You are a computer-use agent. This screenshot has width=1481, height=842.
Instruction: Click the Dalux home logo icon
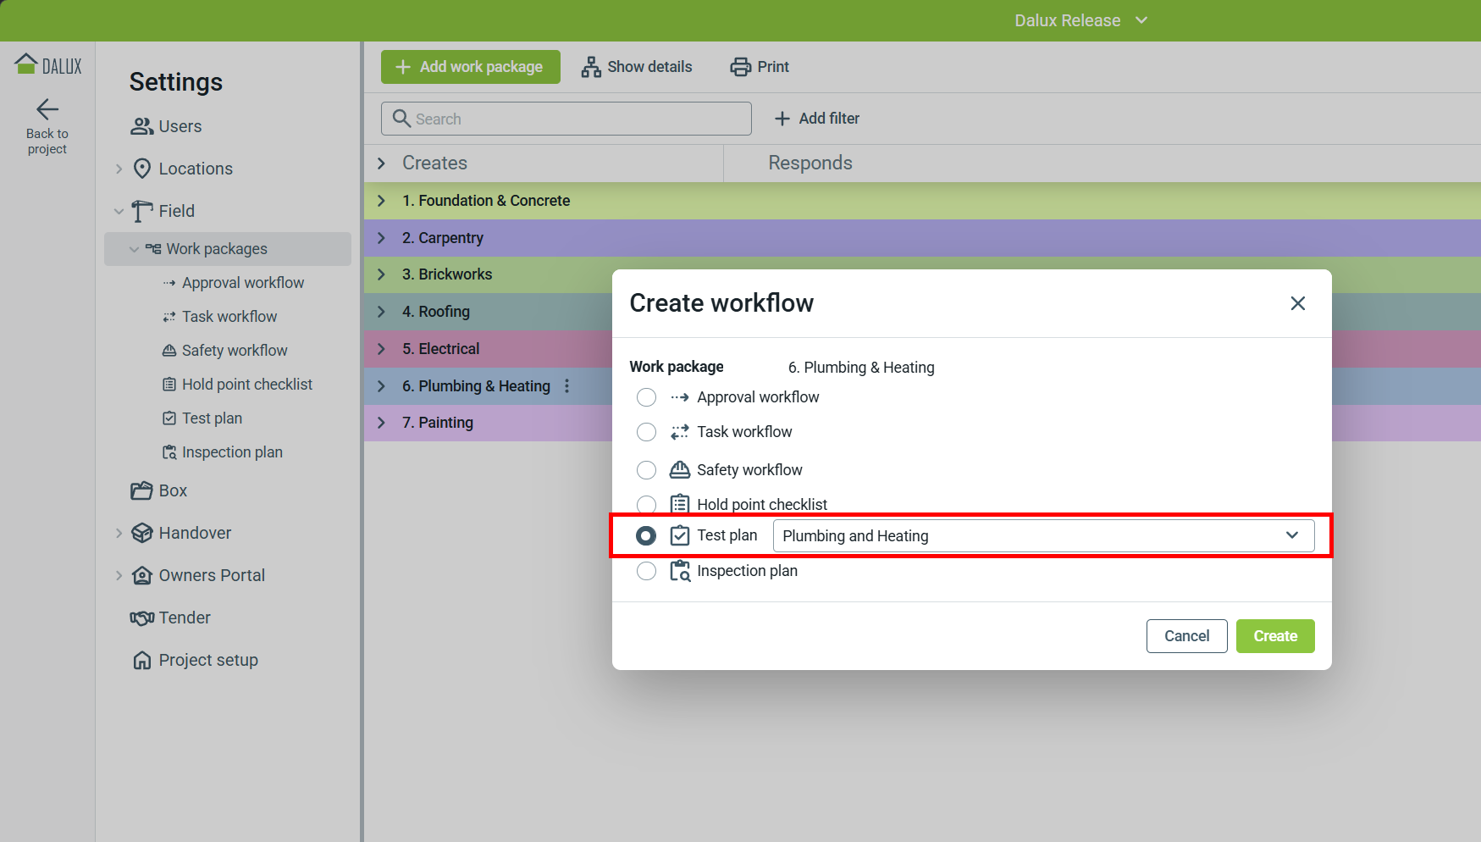click(x=26, y=64)
